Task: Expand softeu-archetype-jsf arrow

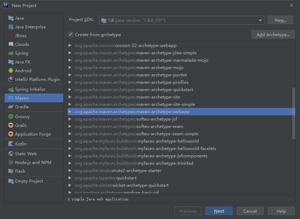Action: tap(70, 119)
